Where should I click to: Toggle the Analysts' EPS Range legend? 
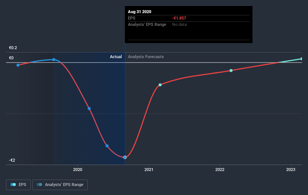60,185
